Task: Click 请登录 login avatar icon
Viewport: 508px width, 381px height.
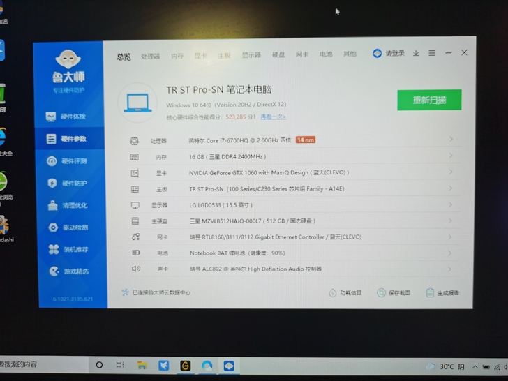Action: pyautogui.click(x=377, y=53)
